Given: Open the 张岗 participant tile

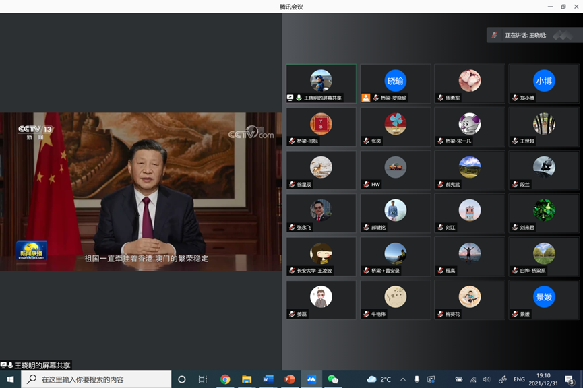Looking at the screenshot, I should coord(395,127).
